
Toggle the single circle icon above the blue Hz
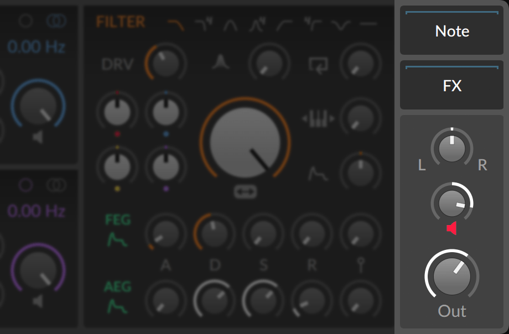pyautogui.click(x=25, y=21)
